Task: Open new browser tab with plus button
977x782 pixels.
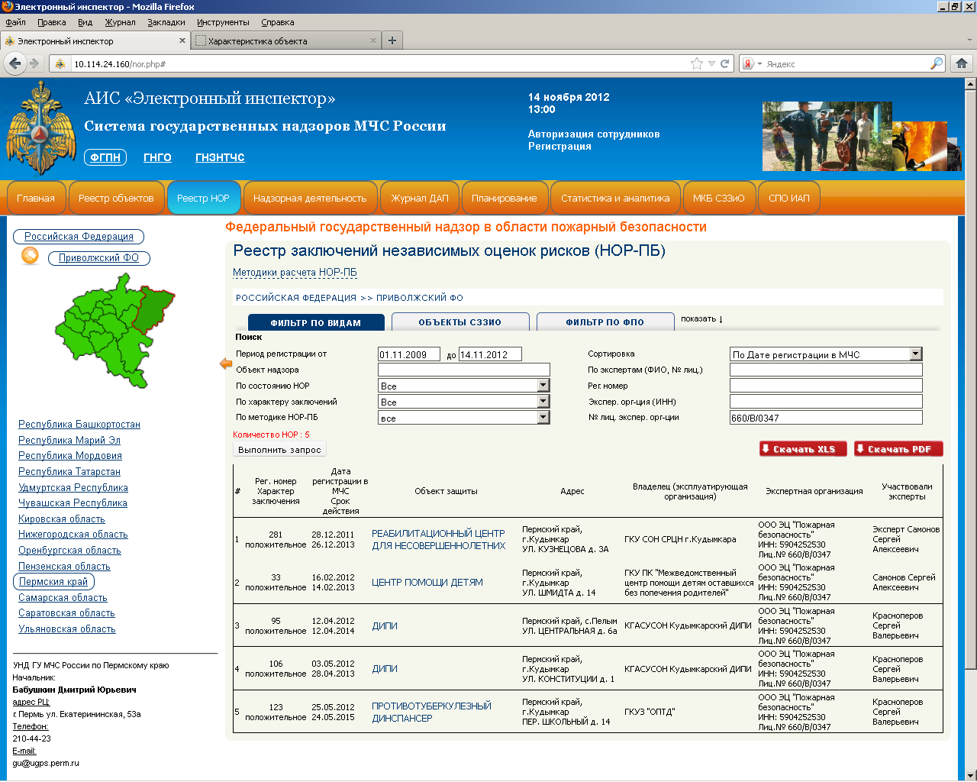Action: click(x=392, y=40)
